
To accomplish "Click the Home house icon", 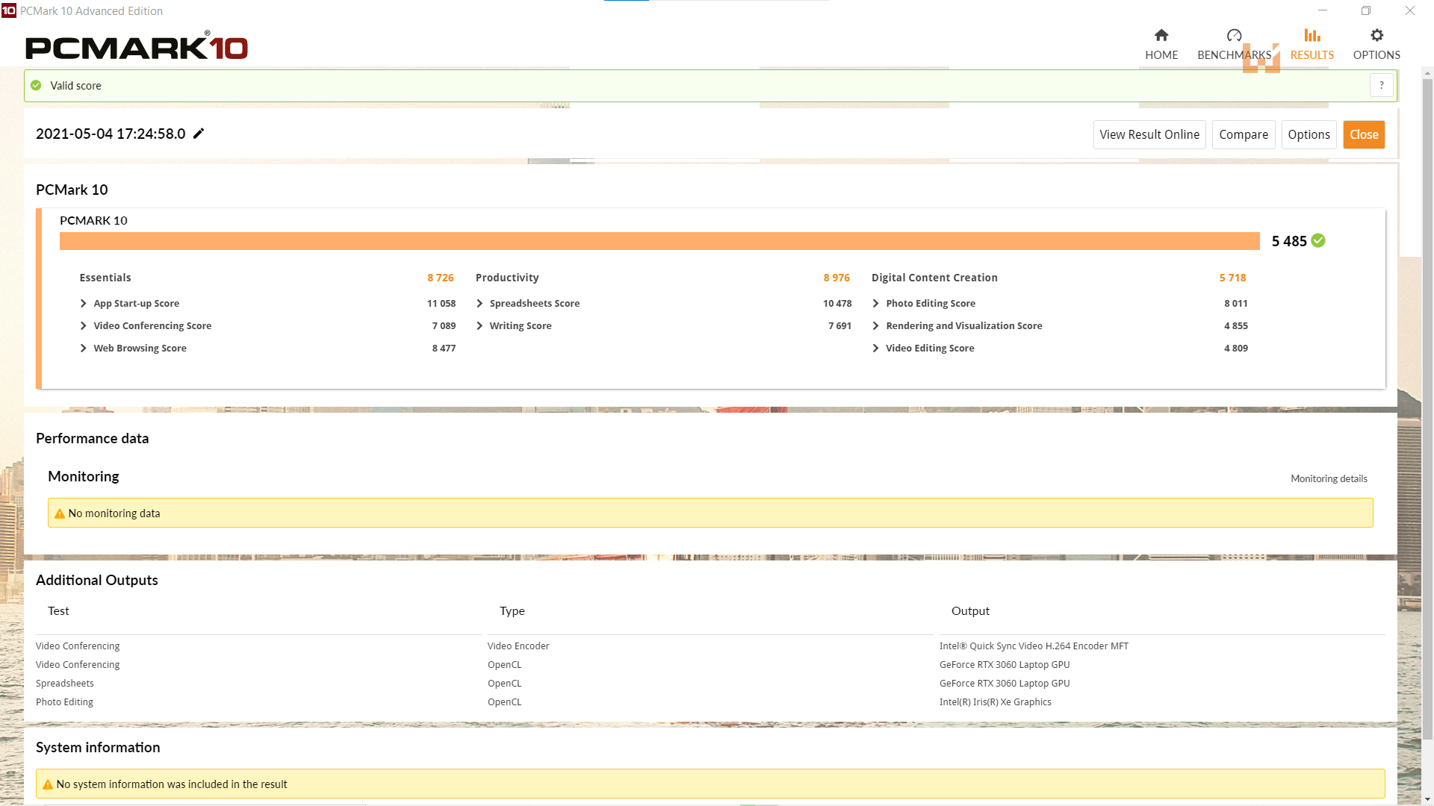I will (1161, 35).
